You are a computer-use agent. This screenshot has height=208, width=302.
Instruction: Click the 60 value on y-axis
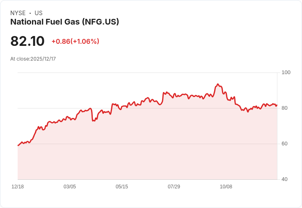[x=285, y=144]
